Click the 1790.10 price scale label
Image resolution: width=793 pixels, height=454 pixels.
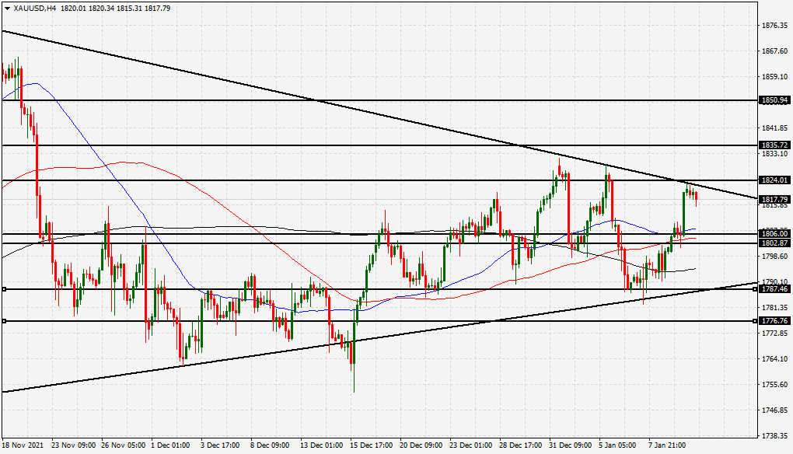tap(775, 281)
